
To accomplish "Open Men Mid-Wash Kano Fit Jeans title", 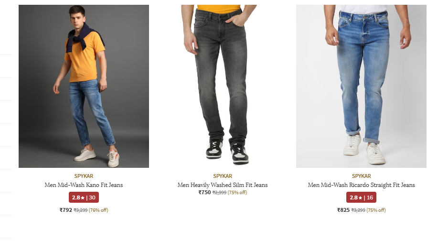I will 84,185.
